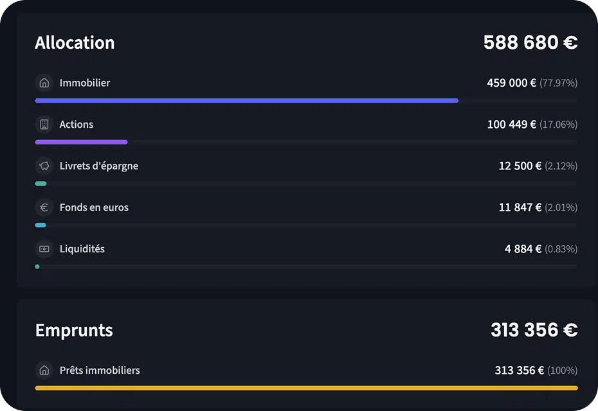598x411 pixels.
Task: Click the house icon beside Prêts immobiliers
Action: [44, 371]
